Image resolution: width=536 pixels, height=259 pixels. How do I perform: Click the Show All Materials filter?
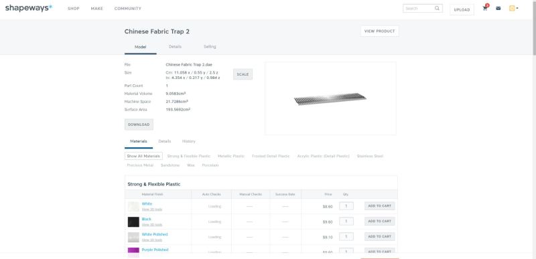coord(143,156)
